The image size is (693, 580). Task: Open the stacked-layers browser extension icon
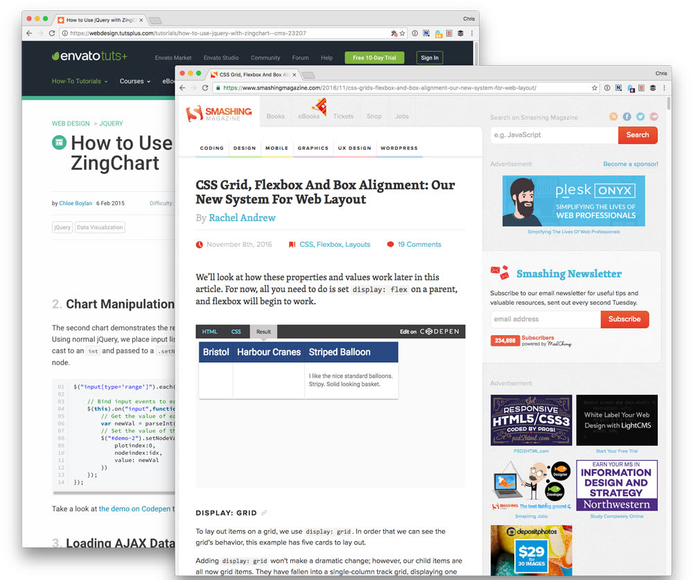coord(652,88)
